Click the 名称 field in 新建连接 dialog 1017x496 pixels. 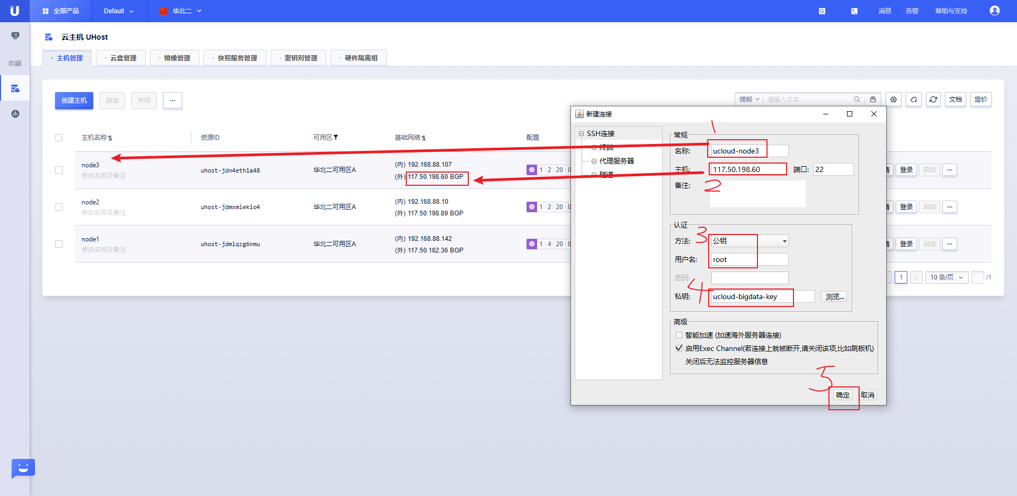point(750,151)
